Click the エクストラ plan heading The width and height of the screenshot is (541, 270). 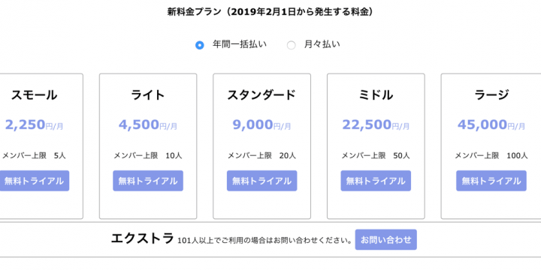coord(142,238)
